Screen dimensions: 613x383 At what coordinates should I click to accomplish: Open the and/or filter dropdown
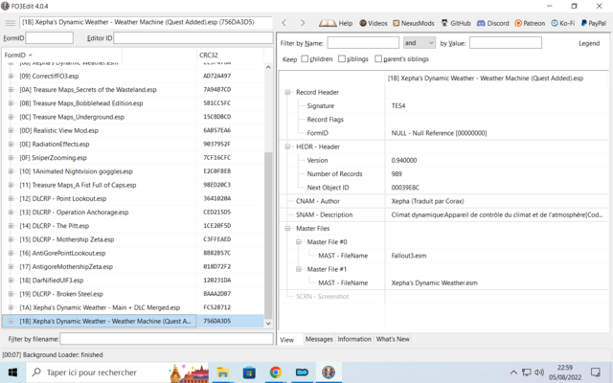(x=420, y=43)
